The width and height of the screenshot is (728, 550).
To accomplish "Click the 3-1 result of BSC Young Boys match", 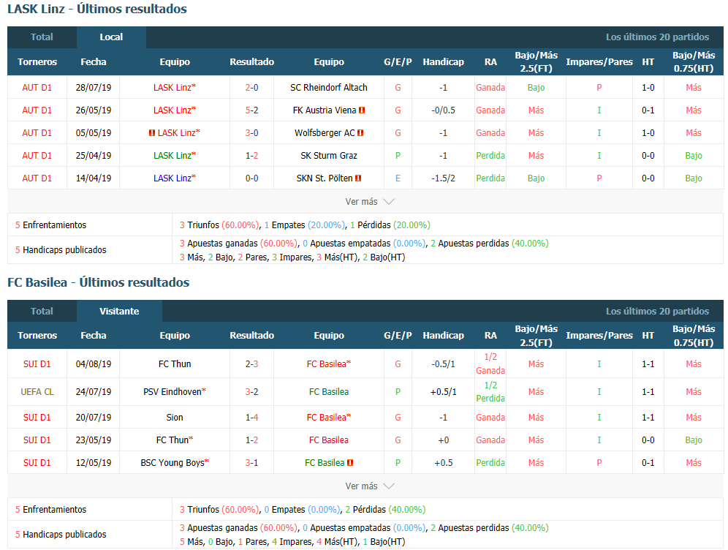I will coord(251,463).
